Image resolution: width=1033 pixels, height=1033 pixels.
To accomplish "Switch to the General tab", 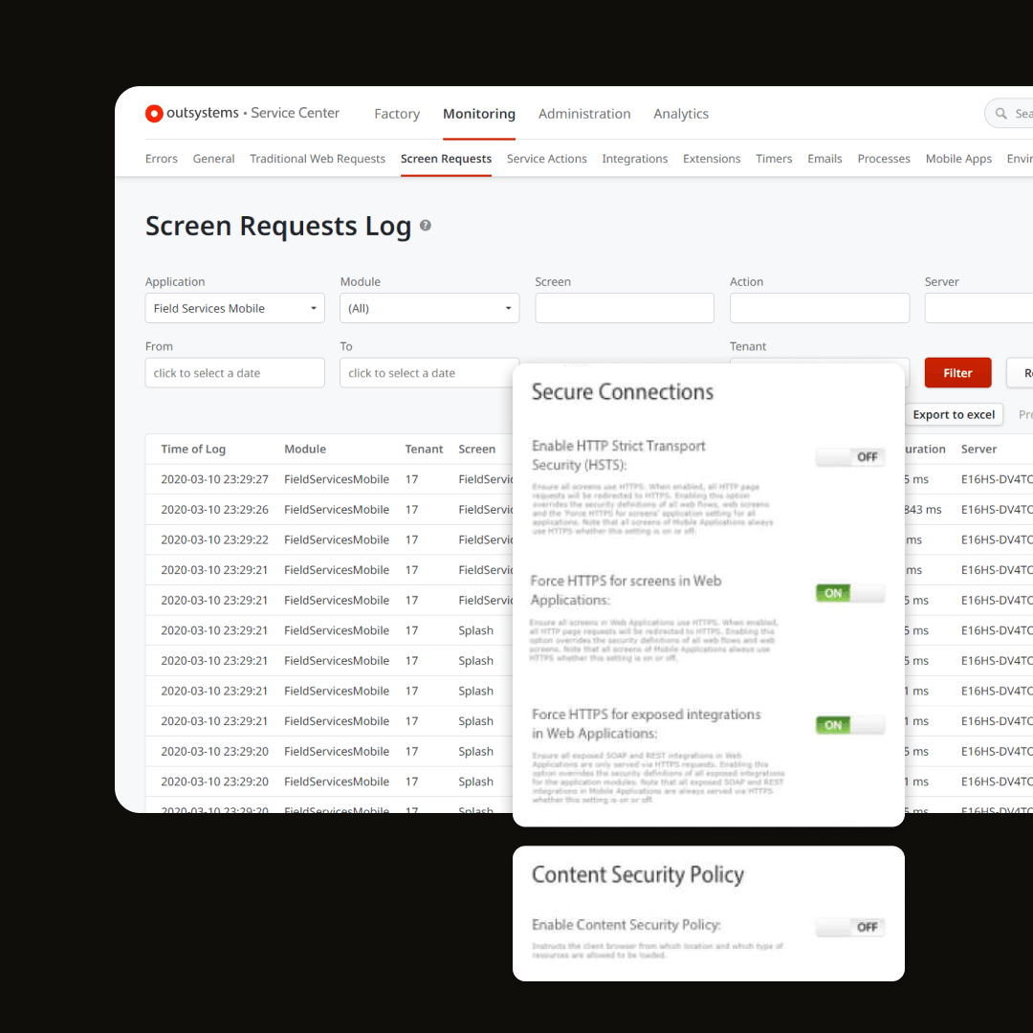I will coord(213,159).
